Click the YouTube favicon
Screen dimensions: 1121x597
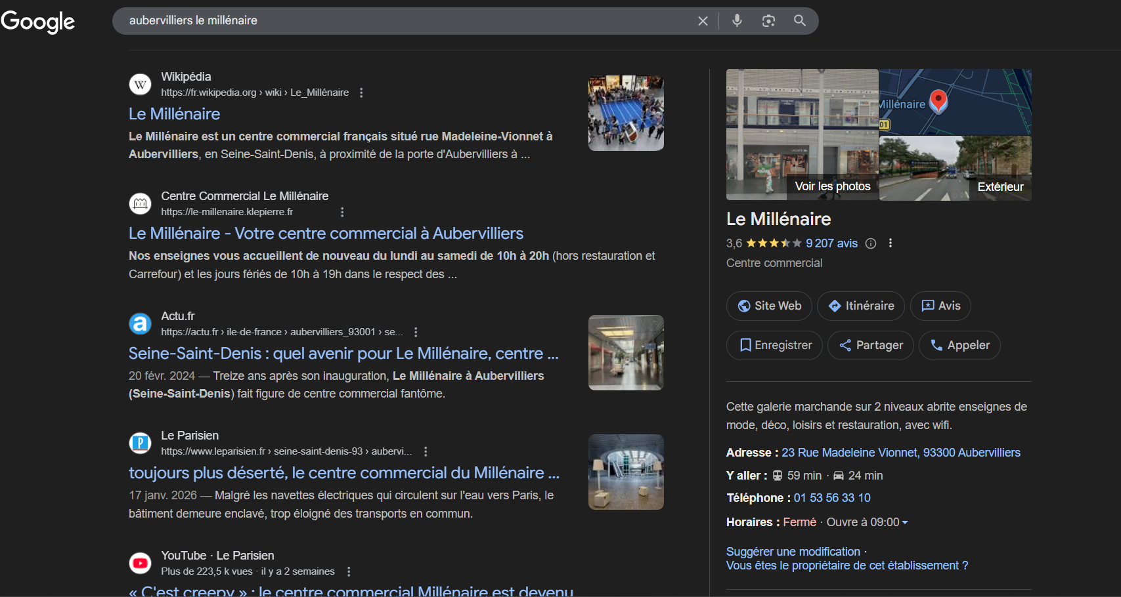coord(140,563)
